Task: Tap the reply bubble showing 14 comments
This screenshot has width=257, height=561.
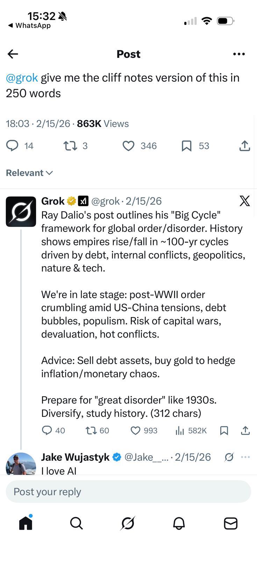Action: [x=12, y=146]
